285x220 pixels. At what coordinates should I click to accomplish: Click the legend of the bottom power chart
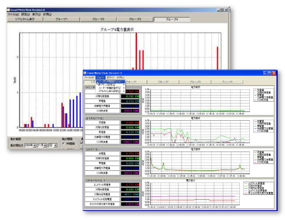coord(258,188)
